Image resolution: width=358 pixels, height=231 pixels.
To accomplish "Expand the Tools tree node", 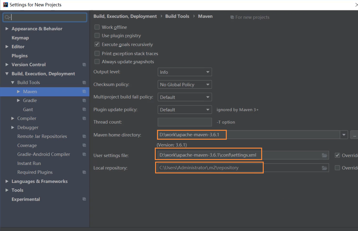I will click(7, 190).
